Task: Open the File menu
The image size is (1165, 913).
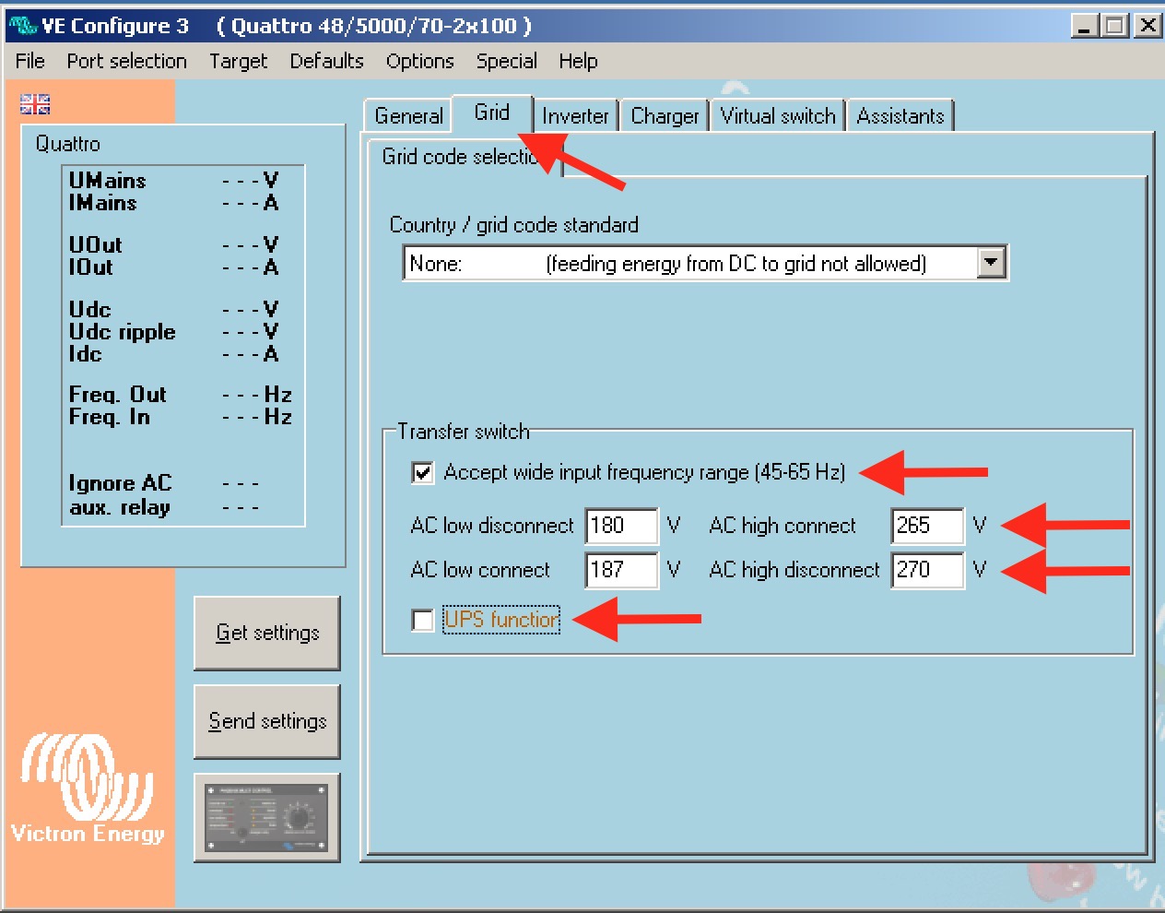Action: click(x=29, y=61)
